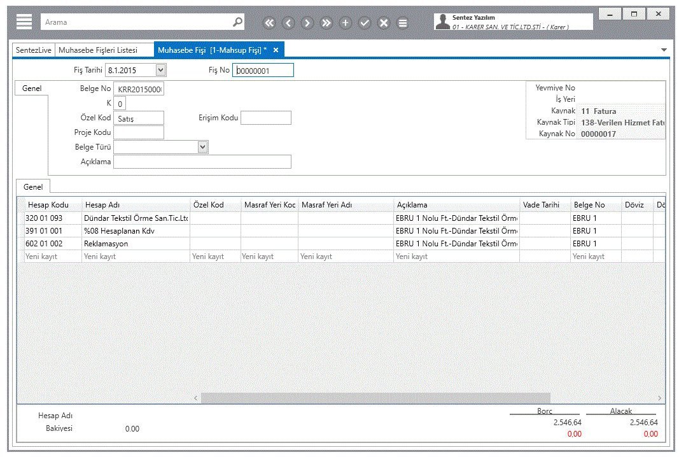
Task: Click the horizontal scrollbar right arrow
Action: pyautogui.click(x=659, y=398)
